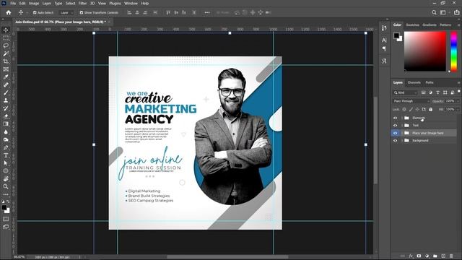Image resolution: width=462 pixels, height=260 pixels.
Task: Open the Plugins menu
Action: (x=115, y=3)
